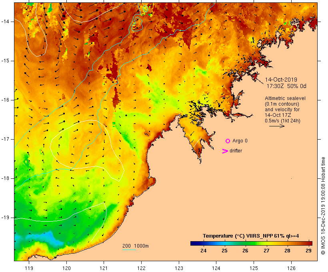Screen dimensions: 328x272
Task: Click the '17:30Z 50% 0d' text
Action: (286, 86)
